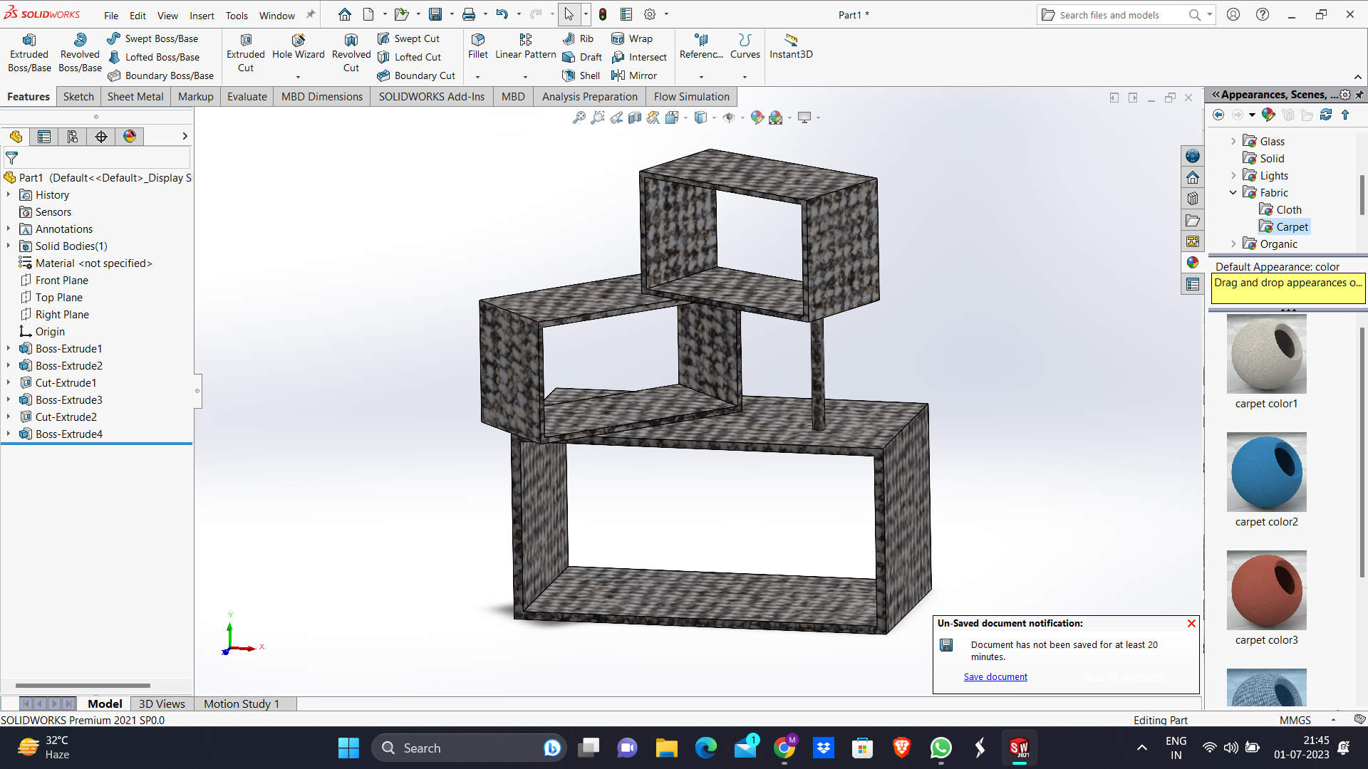Click the Shell feature icon
1368x769 pixels.
[569, 75]
